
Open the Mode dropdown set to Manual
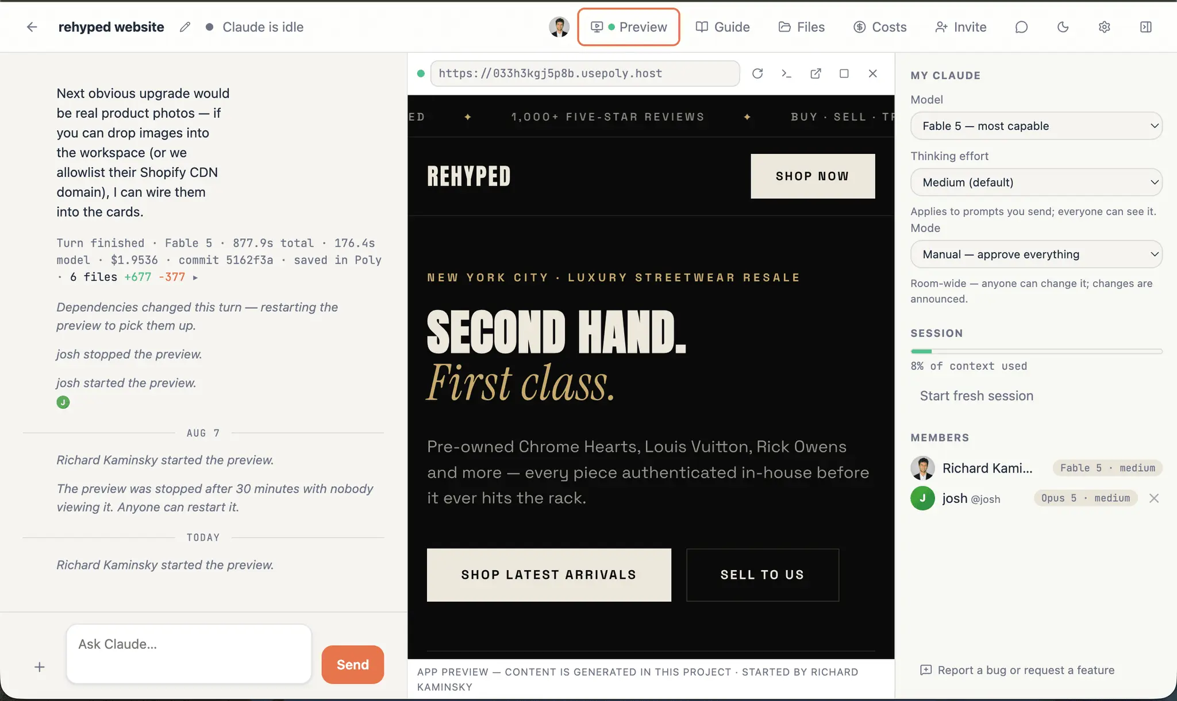click(x=1036, y=254)
